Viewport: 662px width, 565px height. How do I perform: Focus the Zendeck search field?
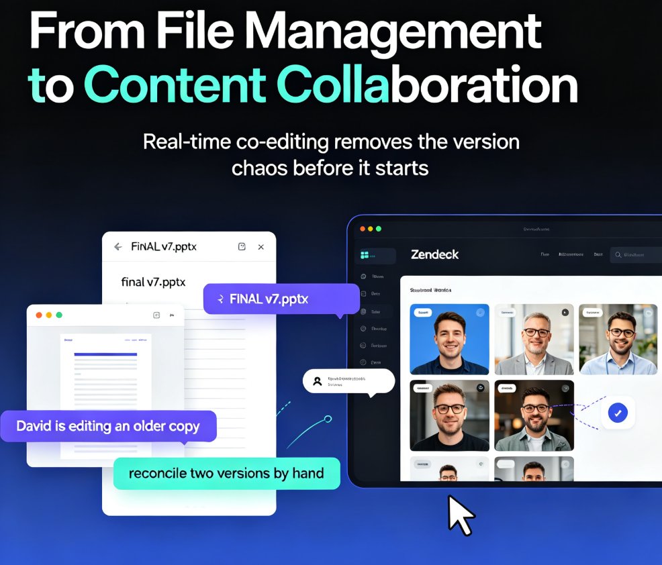[636, 255]
